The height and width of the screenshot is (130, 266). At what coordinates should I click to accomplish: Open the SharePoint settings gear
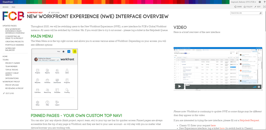click(260, 2)
